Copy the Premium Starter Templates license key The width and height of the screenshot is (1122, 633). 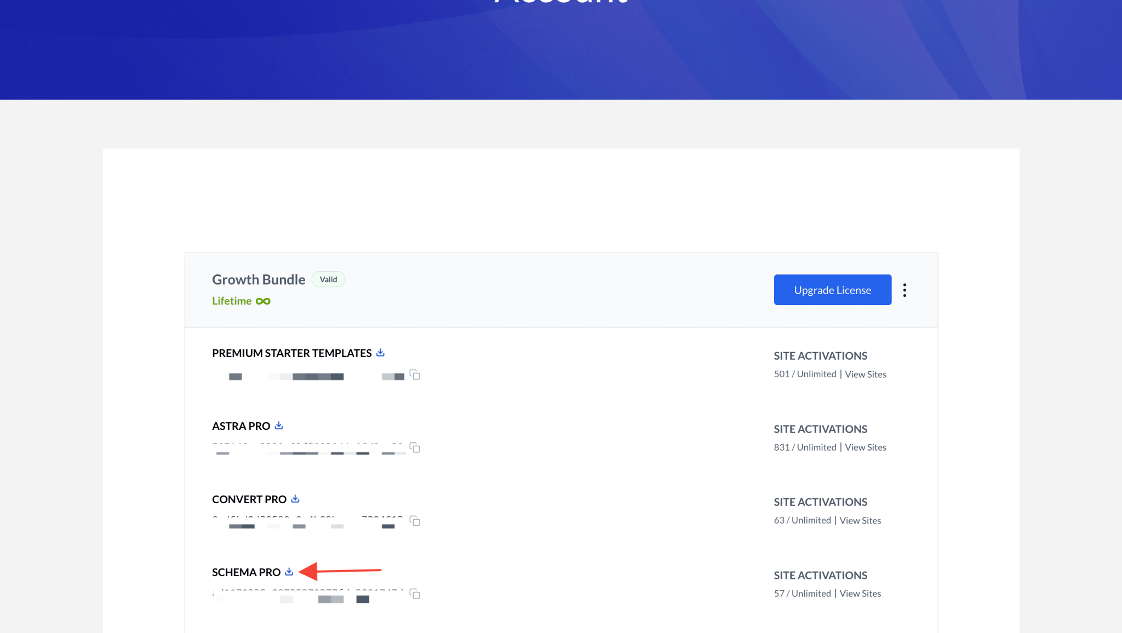point(415,376)
